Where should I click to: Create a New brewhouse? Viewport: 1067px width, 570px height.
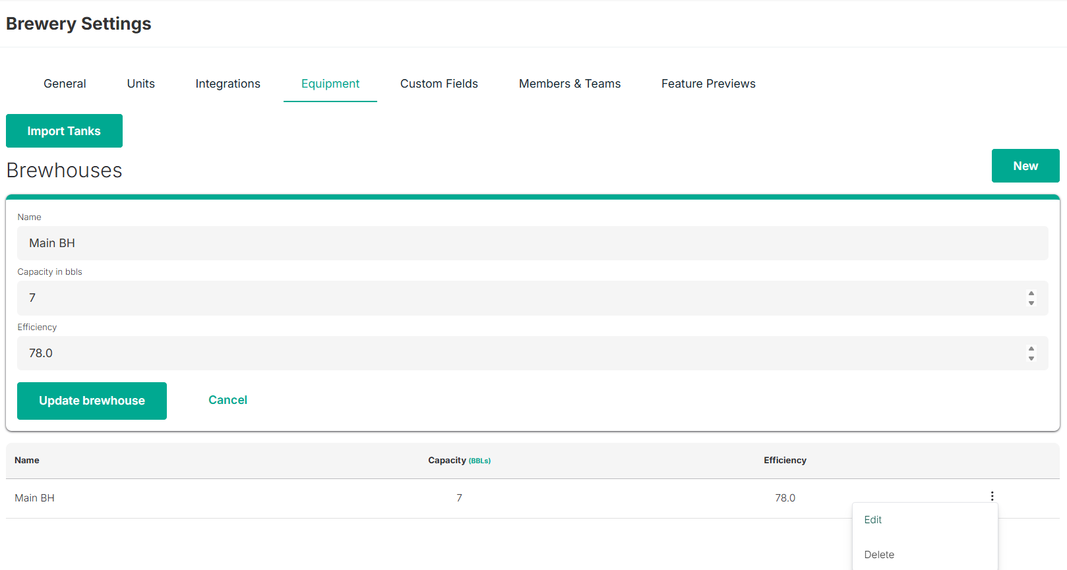1025,166
